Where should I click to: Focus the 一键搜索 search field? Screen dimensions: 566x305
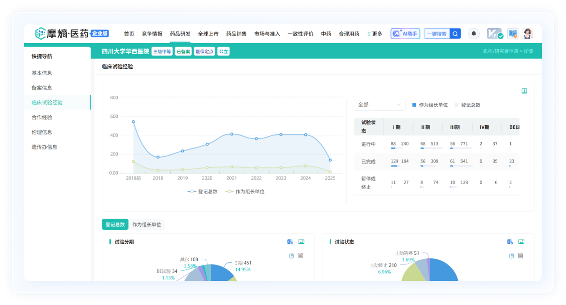click(437, 34)
